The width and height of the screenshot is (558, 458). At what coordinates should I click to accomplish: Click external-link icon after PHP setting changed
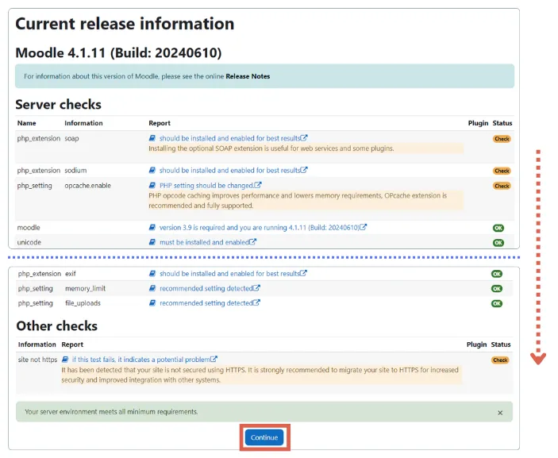[258, 185]
